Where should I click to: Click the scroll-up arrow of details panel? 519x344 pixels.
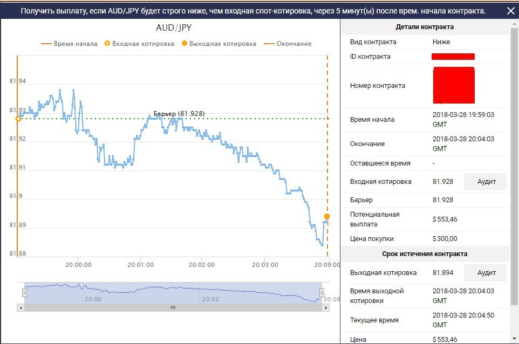514,25
